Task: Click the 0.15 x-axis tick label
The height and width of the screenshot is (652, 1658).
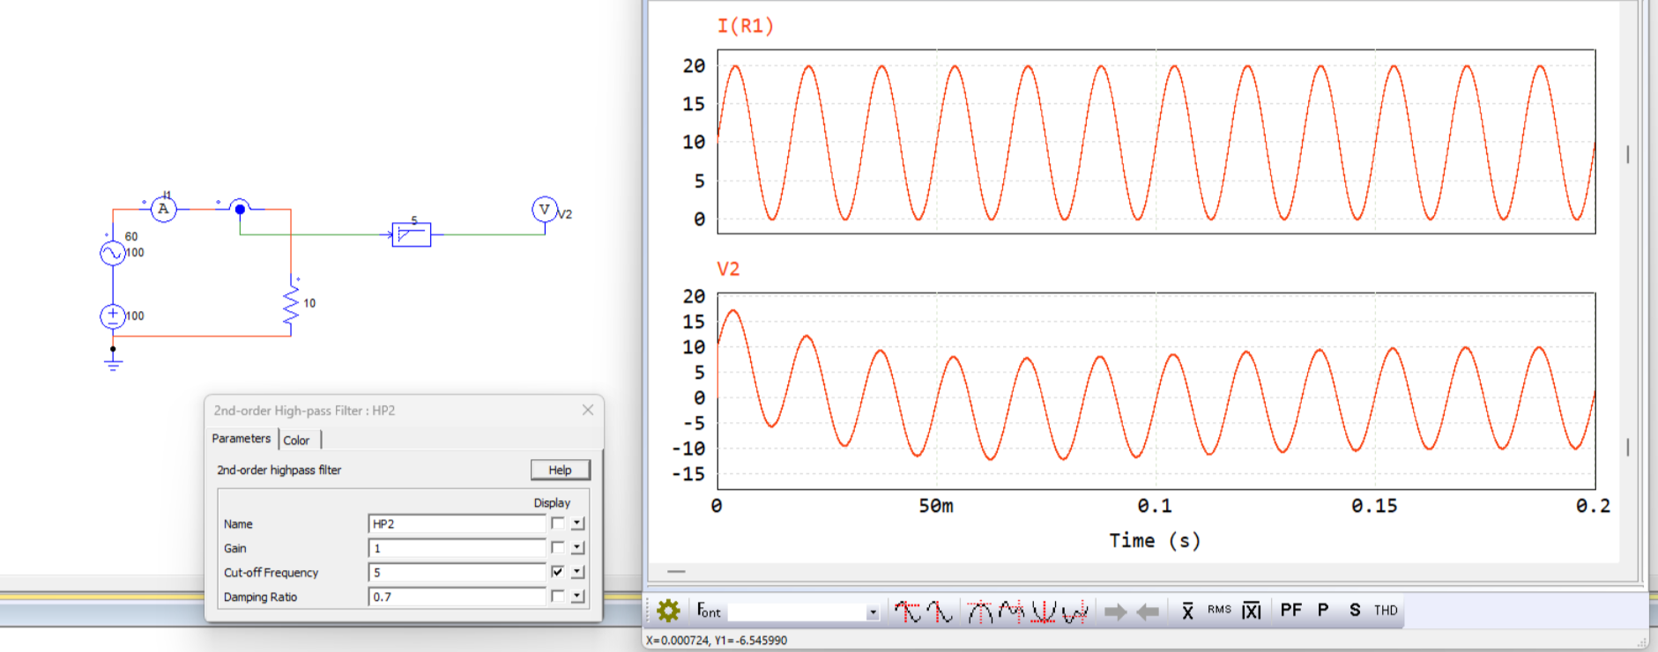Action: 1374,506
